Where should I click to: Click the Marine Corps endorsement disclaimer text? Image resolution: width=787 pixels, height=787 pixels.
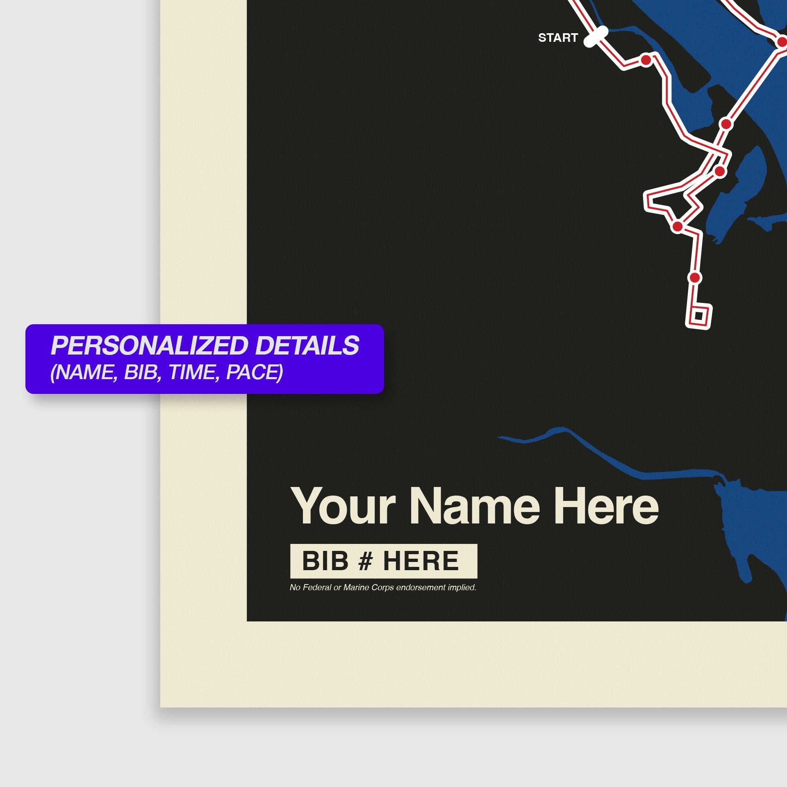pos(383,587)
